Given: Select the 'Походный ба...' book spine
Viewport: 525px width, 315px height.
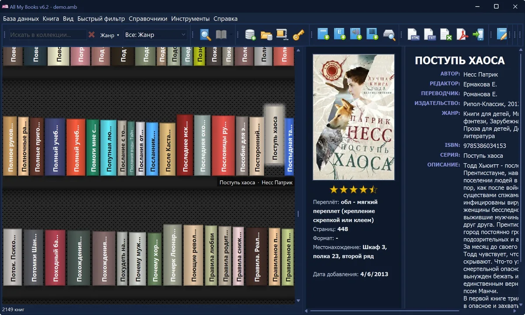Looking at the screenshot, I should 55,258.
